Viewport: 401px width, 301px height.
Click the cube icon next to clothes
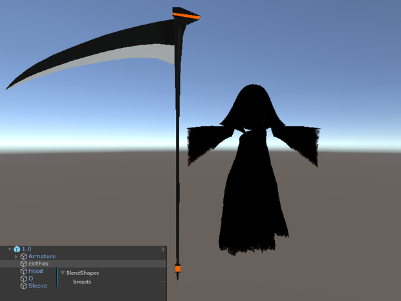tap(24, 263)
